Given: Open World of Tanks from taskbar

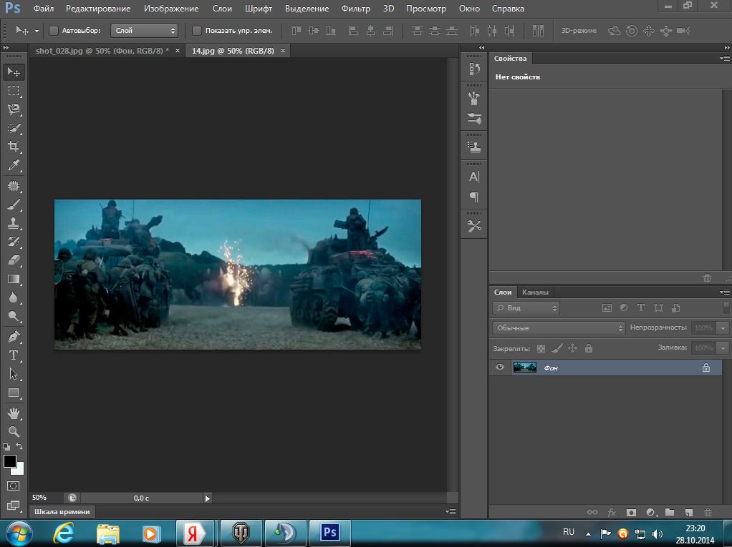Looking at the screenshot, I should 242,533.
